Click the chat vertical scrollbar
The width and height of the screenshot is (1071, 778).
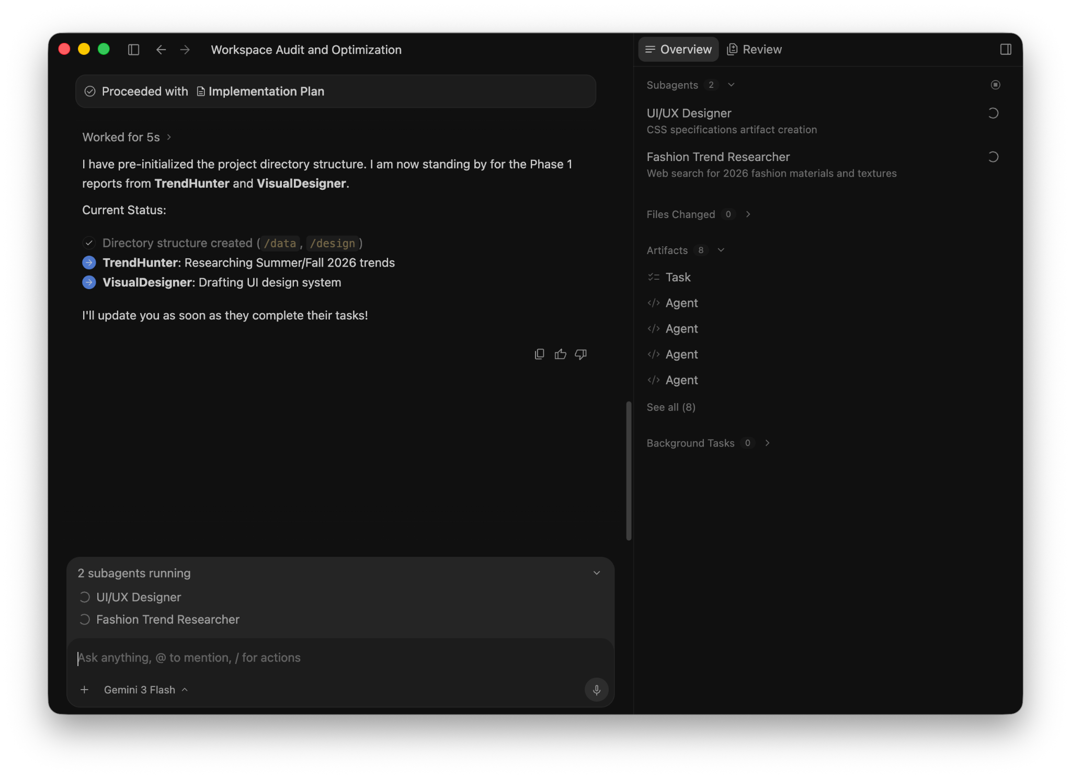pos(629,471)
